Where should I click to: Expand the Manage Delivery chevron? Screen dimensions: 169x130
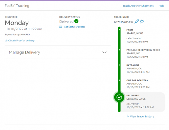[x=104, y=52]
